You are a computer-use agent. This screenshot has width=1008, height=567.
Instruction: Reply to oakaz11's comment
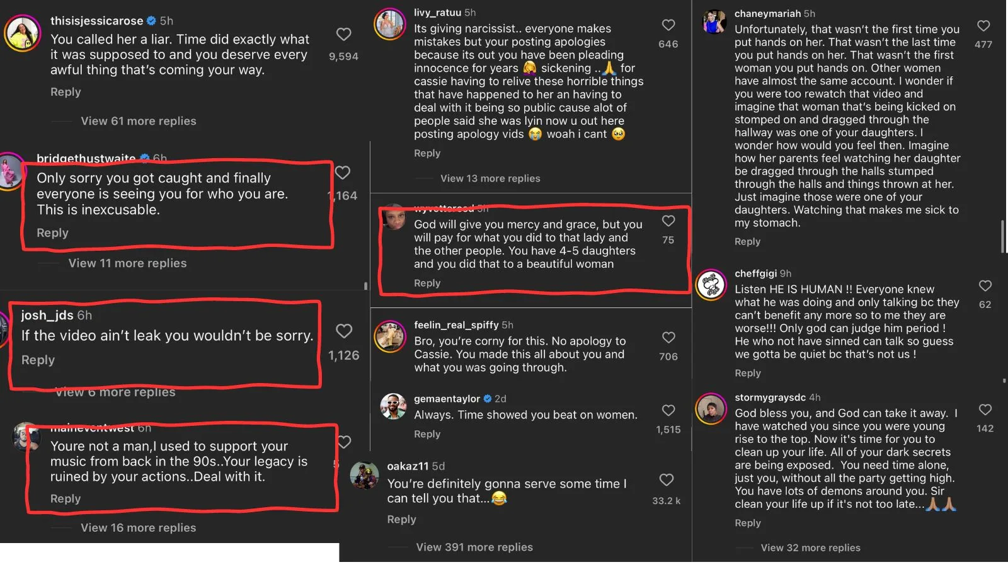click(x=401, y=519)
